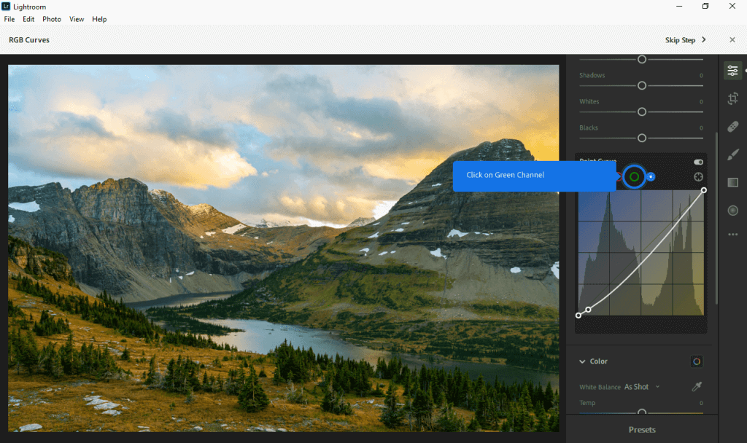This screenshot has height=443, width=747.
Task: Click the Whites slider handle
Action: (x=642, y=111)
